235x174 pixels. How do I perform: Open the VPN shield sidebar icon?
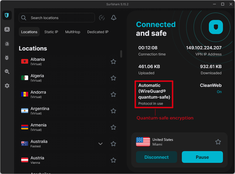pyautogui.click(x=7, y=15)
